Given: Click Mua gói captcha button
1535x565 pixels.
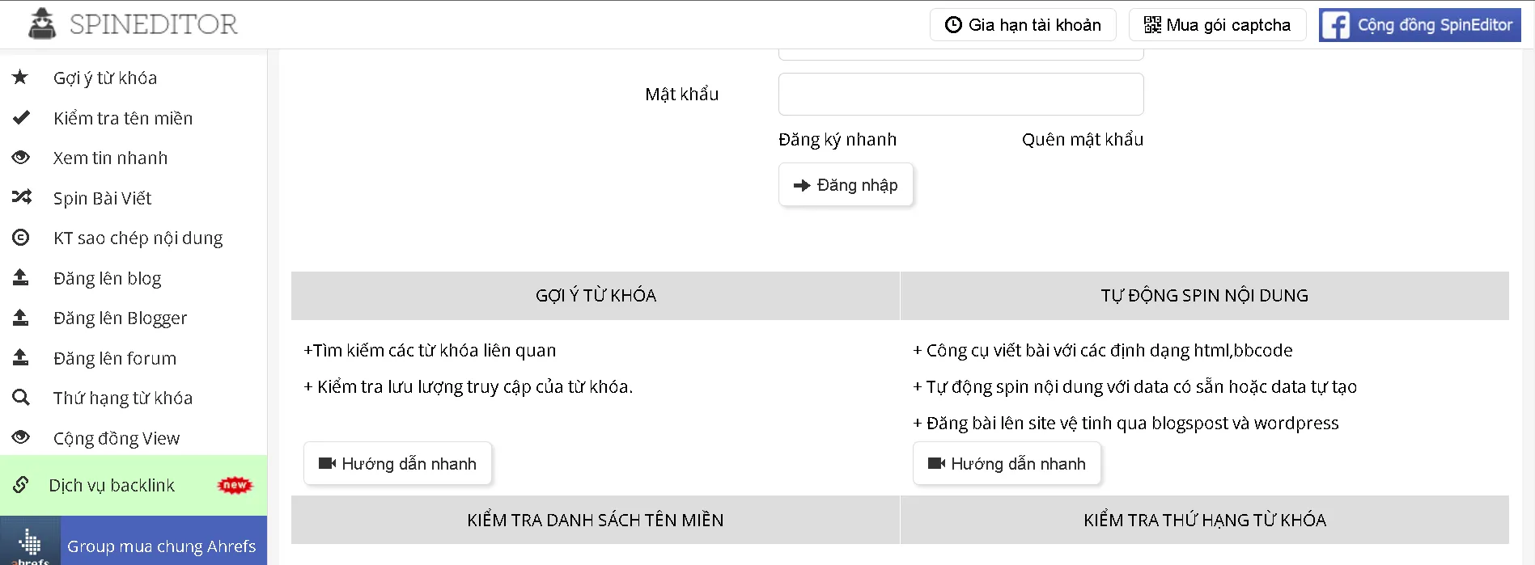Looking at the screenshot, I should coord(1217,25).
